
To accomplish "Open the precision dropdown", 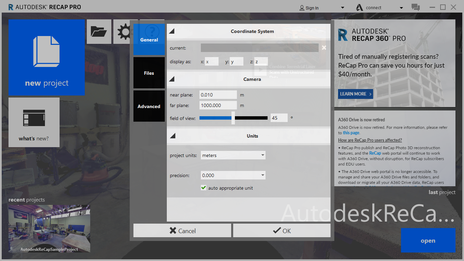I will coord(233,175).
